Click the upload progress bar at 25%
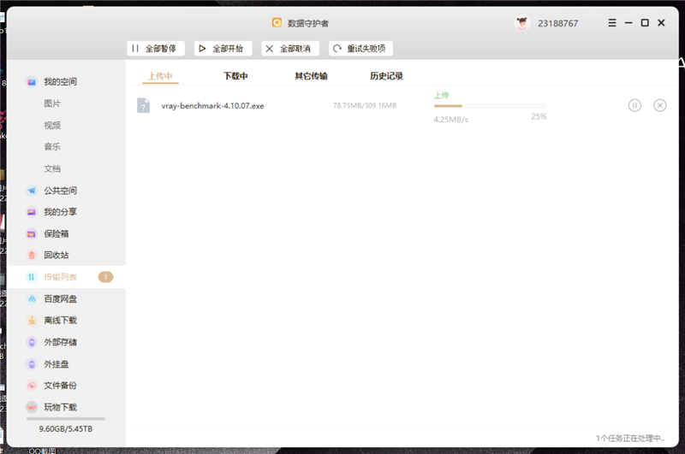This screenshot has width=685, height=454. coord(490,106)
